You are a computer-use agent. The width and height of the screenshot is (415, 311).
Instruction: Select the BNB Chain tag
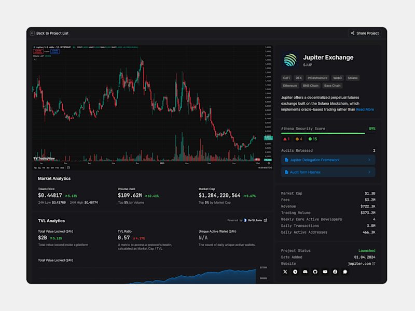click(x=310, y=86)
